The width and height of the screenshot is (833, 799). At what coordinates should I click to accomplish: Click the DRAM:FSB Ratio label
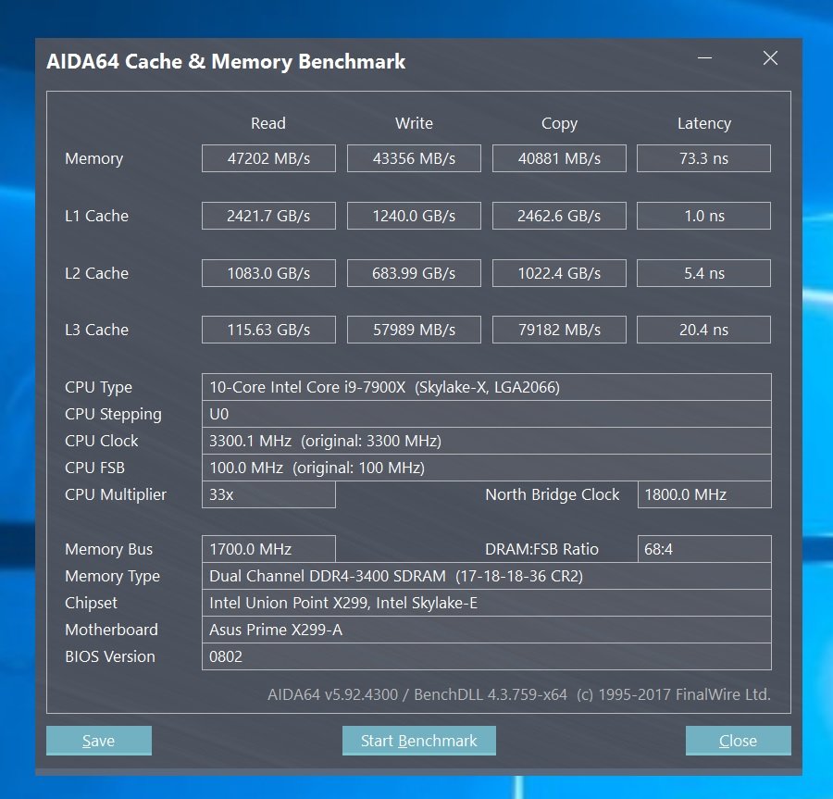(541, 549)
